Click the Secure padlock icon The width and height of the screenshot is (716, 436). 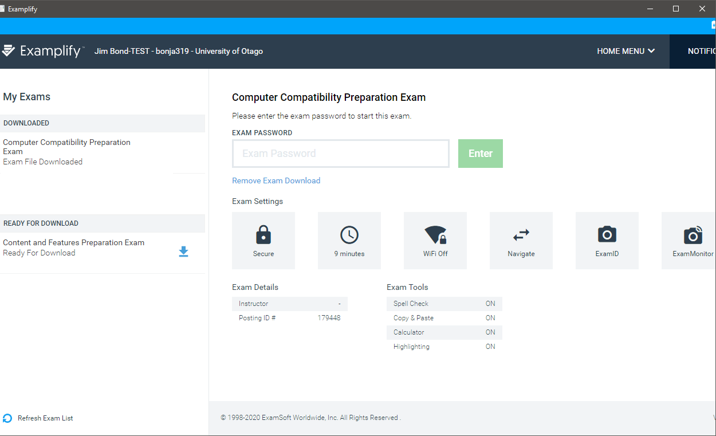(x=263, y=235)
